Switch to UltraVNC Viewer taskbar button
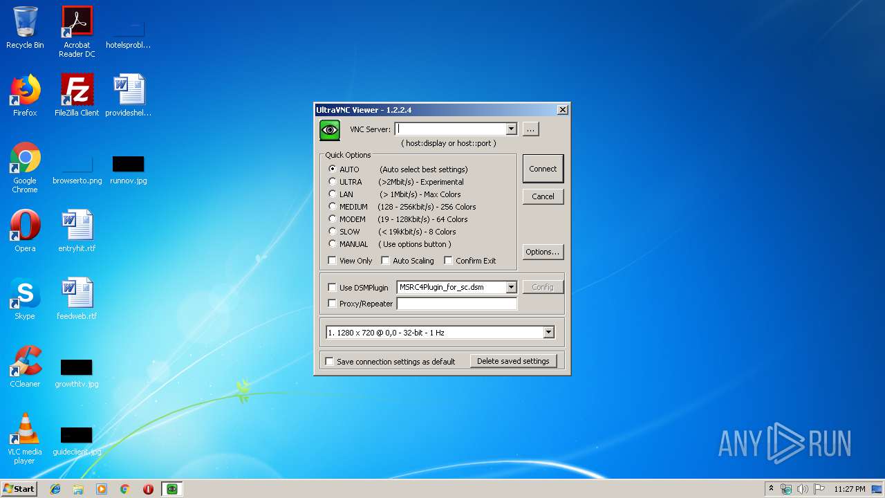The height and width of the screenshot is (498, 885). tap(171, 489)
